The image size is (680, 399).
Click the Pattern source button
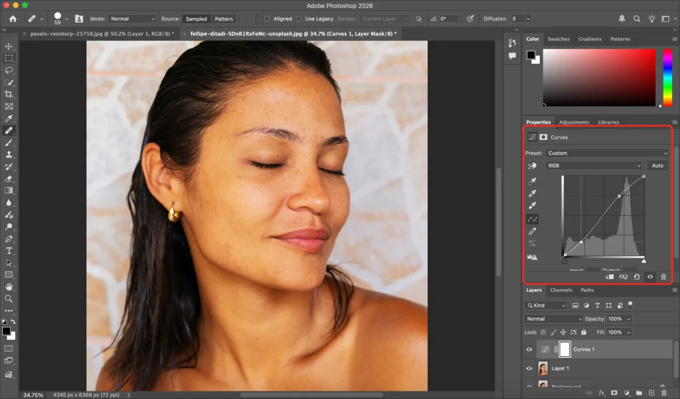(224, 19)
